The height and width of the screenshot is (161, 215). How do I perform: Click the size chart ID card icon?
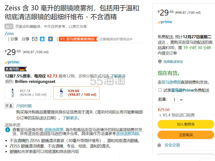click(9, 106)
